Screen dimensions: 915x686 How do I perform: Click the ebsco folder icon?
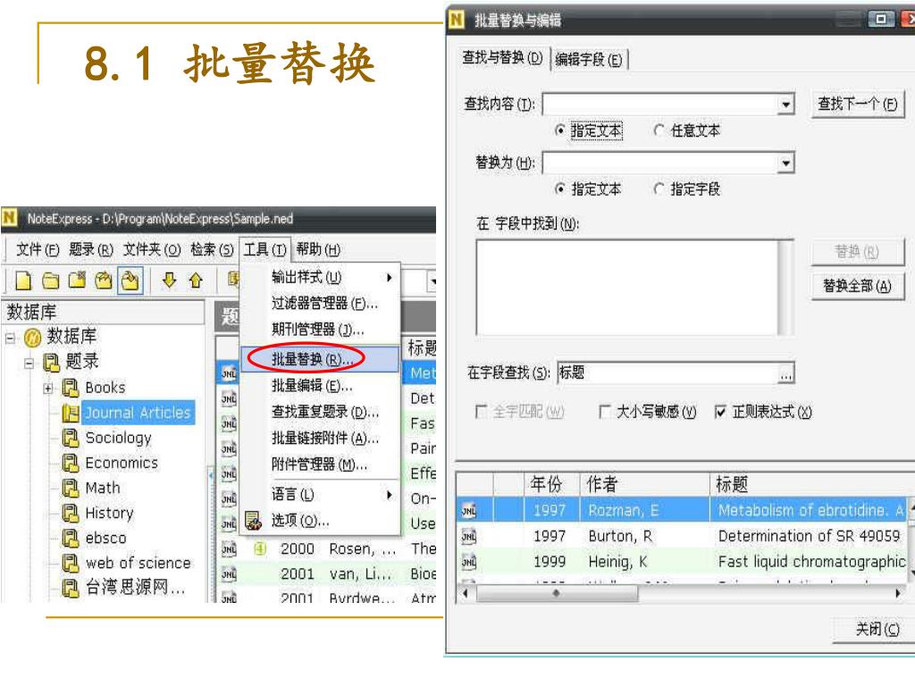pyautogui.click(x=71, y=538)
